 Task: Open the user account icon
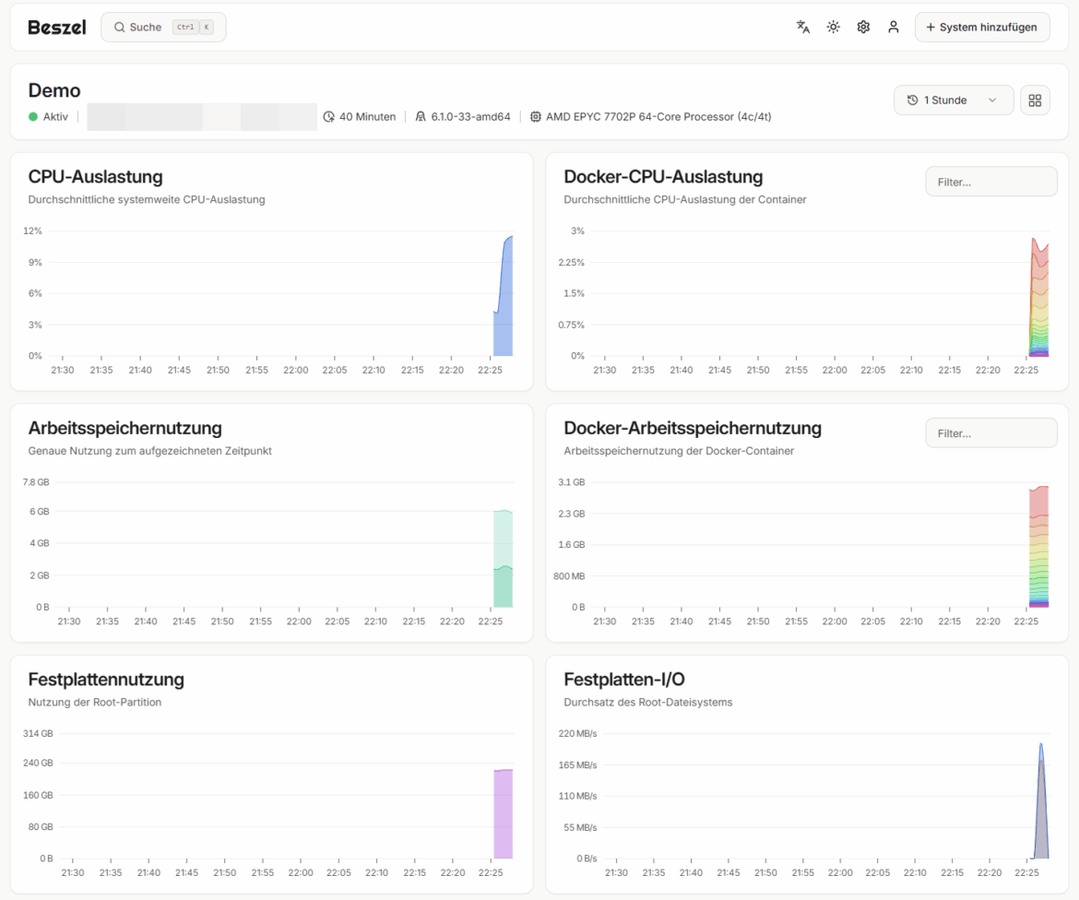pyautogui.click(x=893, y=27)
